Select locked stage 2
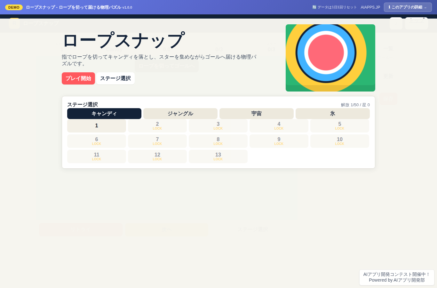 click(157, 126)
